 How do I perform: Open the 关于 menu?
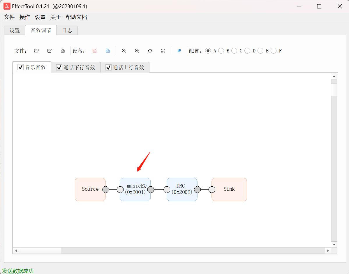tap(56, 17)
